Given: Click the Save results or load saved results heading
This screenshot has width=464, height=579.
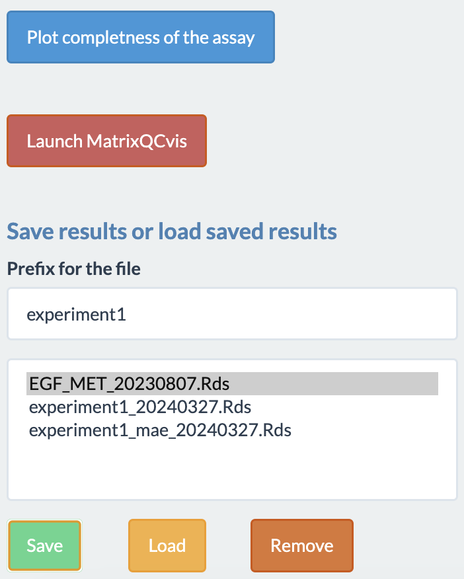Looking at the screenshot, I should 172,231.
